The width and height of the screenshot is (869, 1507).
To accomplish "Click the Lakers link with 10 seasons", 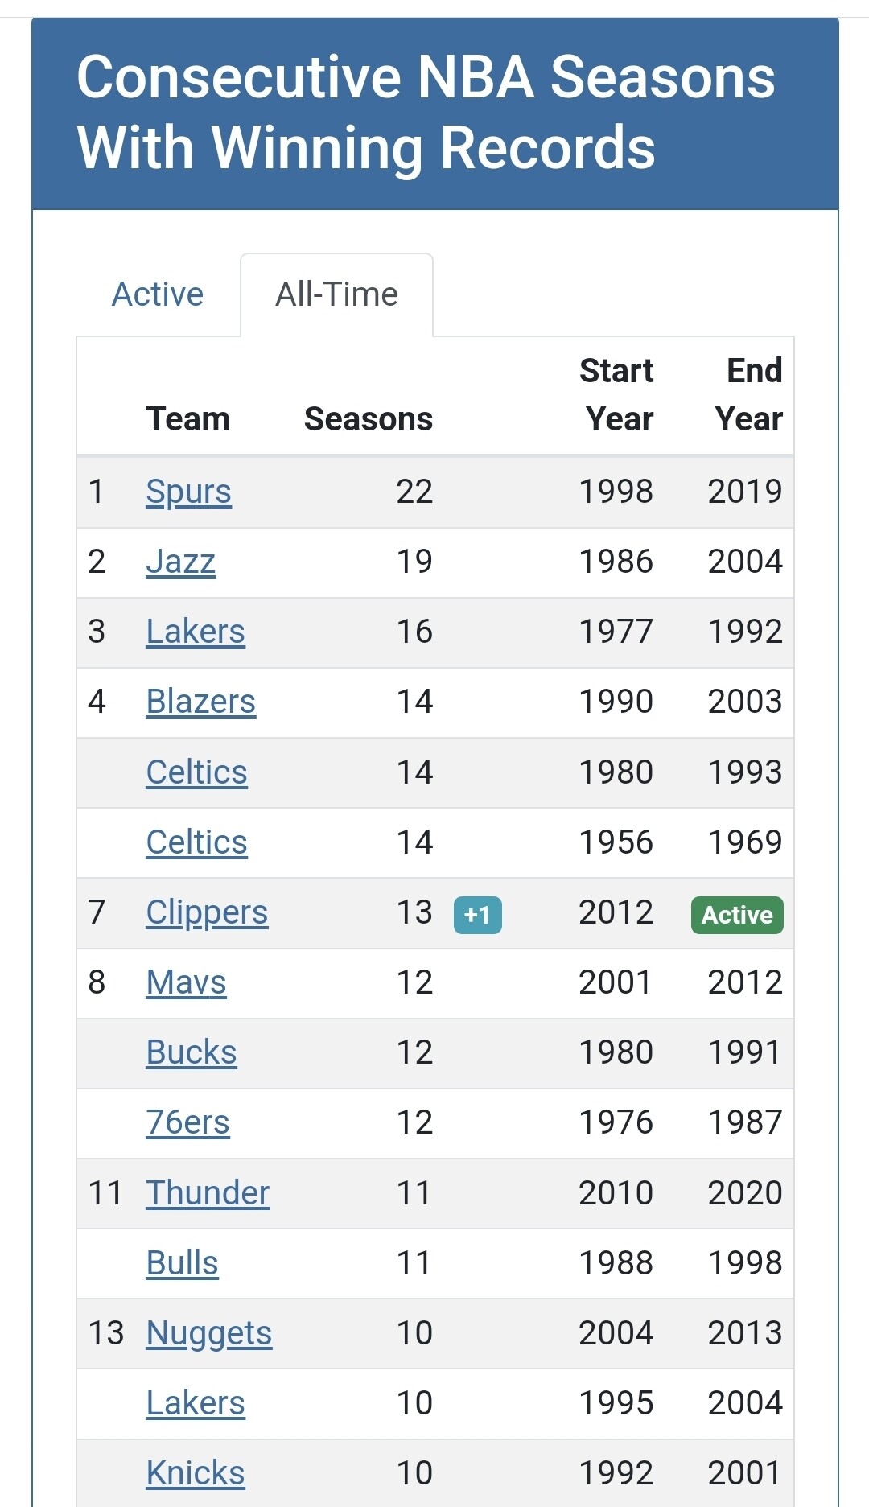I will coord(196,1403).
